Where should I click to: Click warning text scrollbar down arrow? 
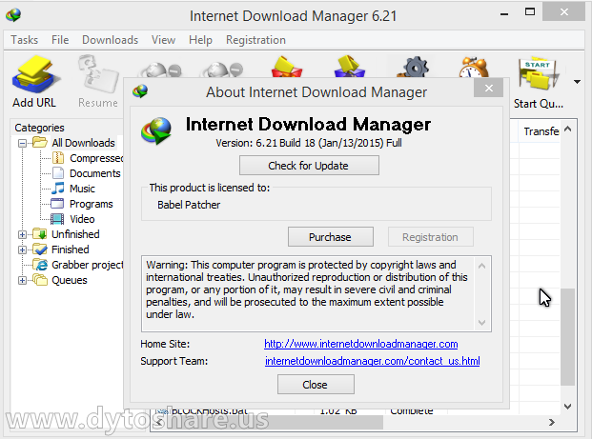(x=481, y=323)
